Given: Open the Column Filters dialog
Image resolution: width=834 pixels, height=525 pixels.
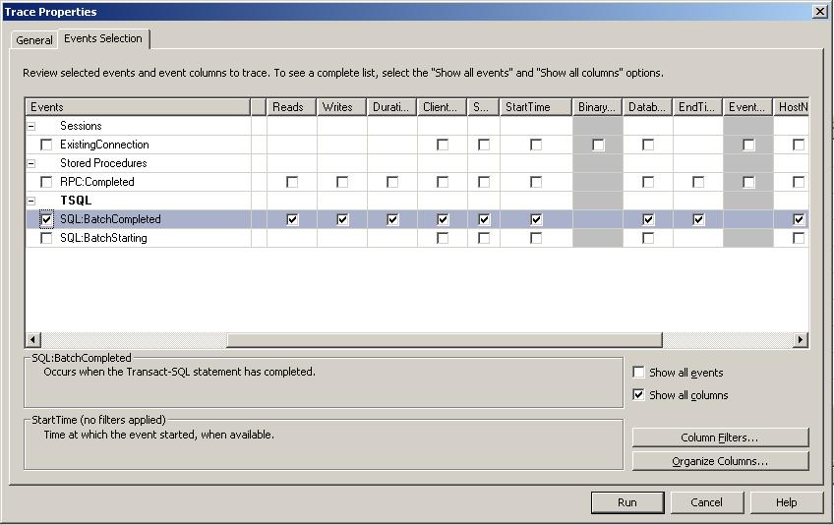Looking at the screenshot, I should click(720, 437).
